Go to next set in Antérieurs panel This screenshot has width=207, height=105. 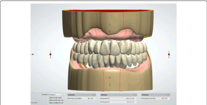[136, 95]
